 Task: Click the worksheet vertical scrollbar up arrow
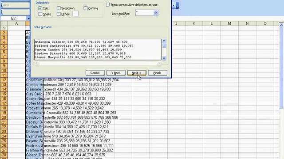point(281,26)
